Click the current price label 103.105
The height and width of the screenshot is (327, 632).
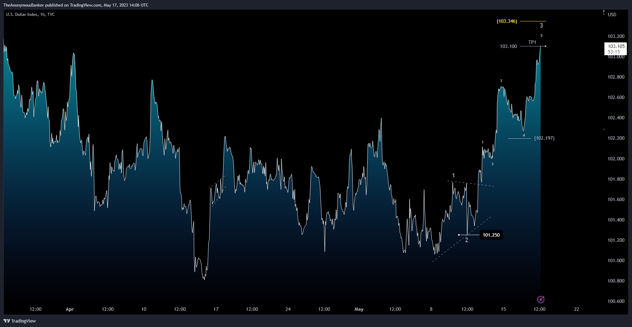[x=616, y=46]
